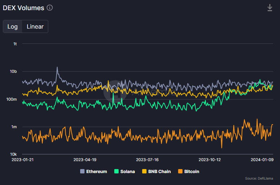This screenshot has height=185, width=280.
Task: Toggle the Solana series in the legend
Action: 124,172
